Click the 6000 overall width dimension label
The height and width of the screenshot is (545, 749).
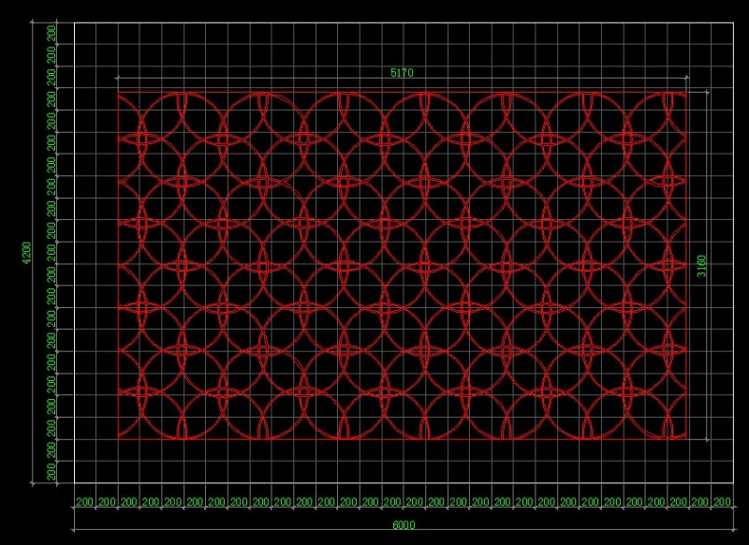click(x=404, y=525)
